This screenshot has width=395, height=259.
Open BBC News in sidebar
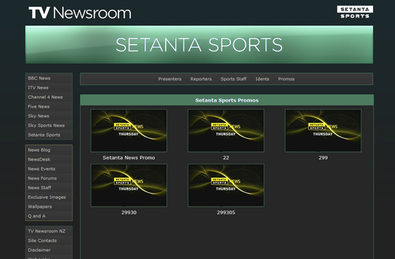point(39,78)
